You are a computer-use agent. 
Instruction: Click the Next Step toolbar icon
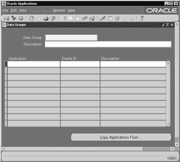pyautogui.click(x=39, y=18)
